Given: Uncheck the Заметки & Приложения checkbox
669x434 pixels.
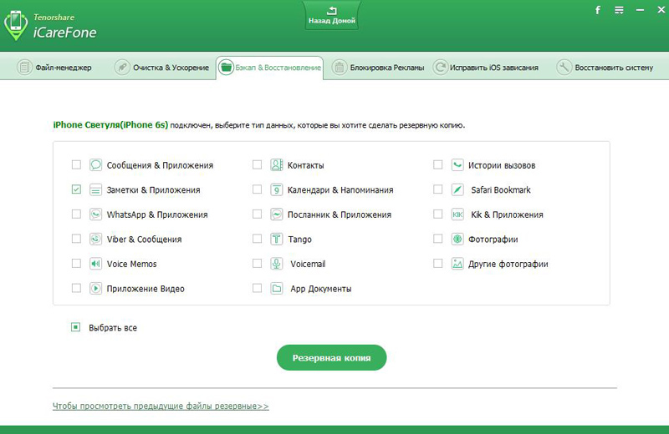Looking at the screenshot, I should tap(76, 189).
